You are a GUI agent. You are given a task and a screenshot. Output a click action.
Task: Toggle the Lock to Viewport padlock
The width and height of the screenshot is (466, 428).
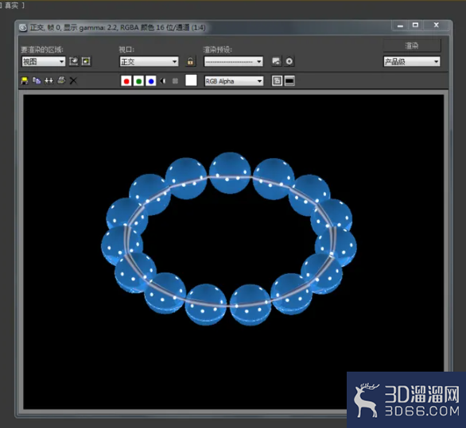[190, 61]
